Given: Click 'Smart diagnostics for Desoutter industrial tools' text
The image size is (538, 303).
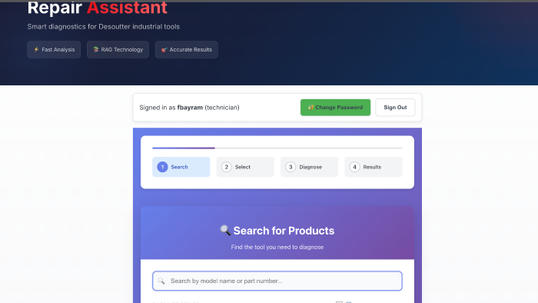Looking at the screenshot, I should point(103,27).
